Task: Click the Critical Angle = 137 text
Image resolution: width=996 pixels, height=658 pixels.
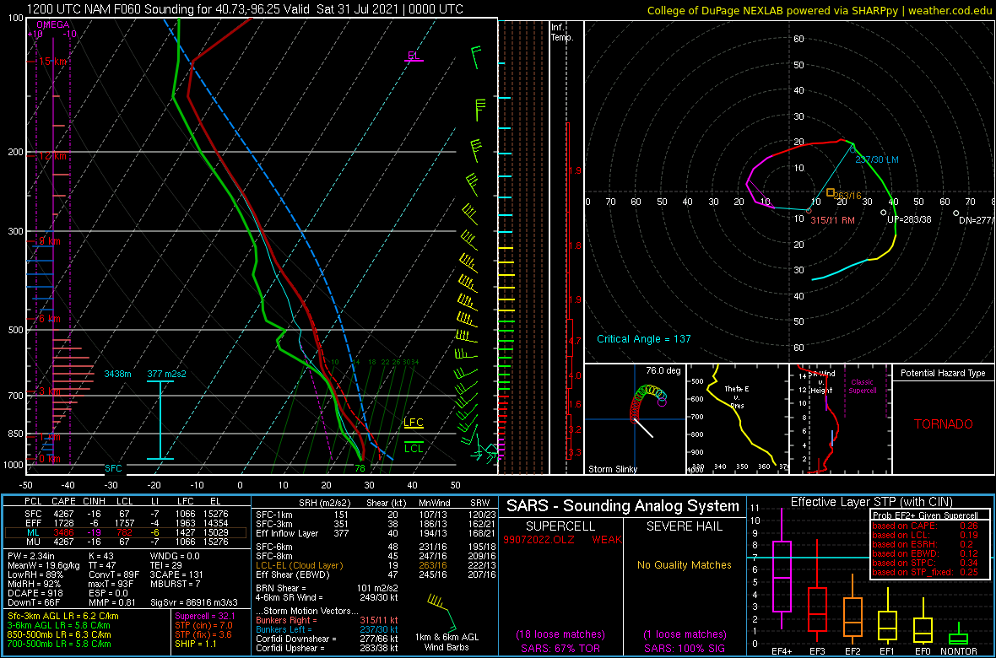Action: pyautogui.click(x=643, y=339)
